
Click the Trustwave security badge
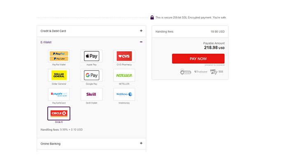201,72
